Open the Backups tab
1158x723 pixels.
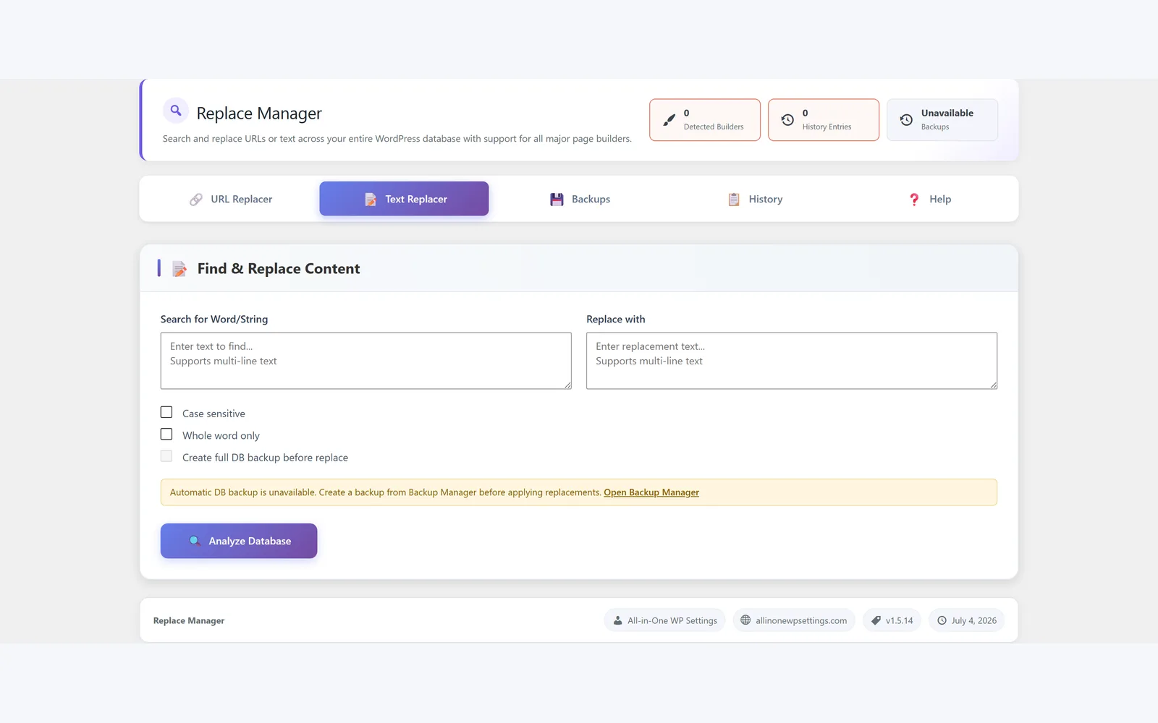(x=580, y=199)
